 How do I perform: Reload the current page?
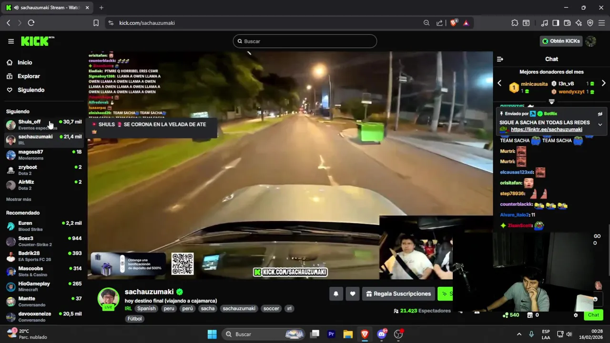pyautogui.click(x=31, y=23)
